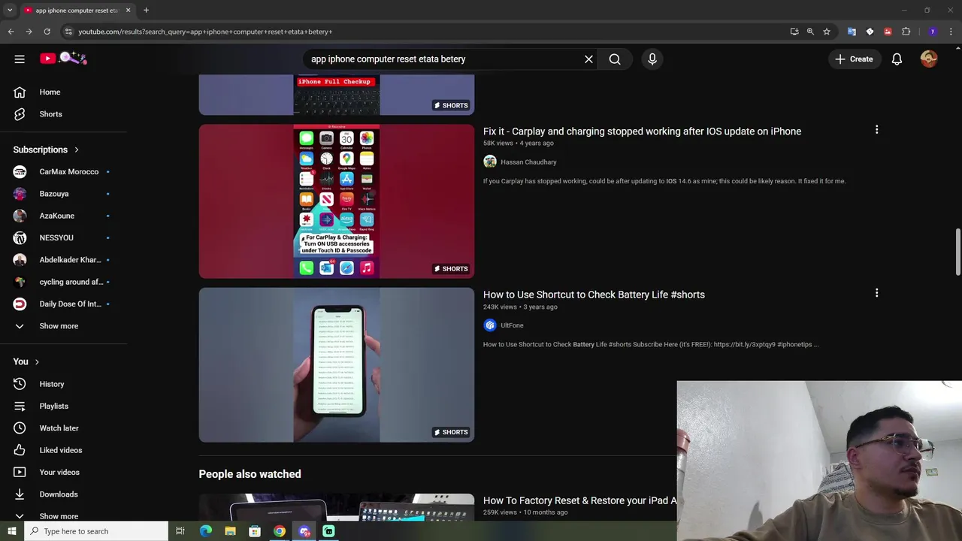Click the Windows Start button
The width and height of the screenshot is (962, 541).
coord(11,531)
